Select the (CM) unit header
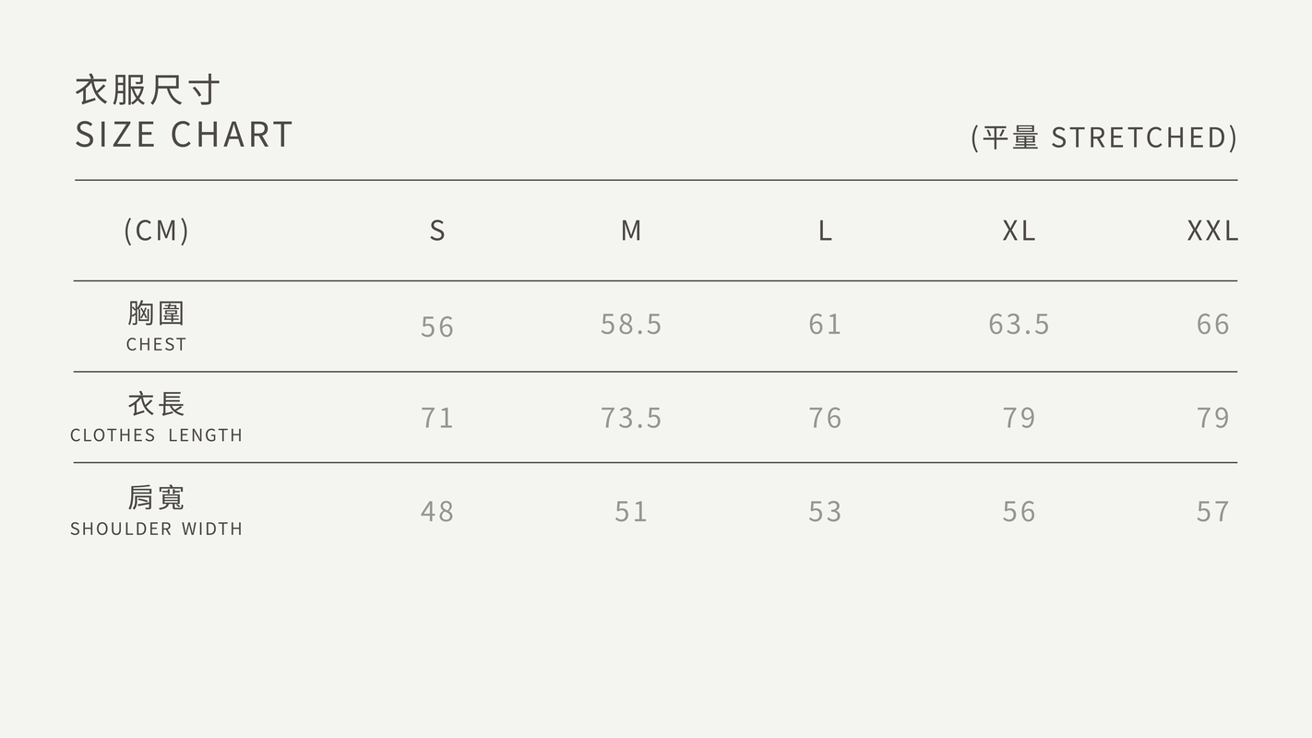The height and width of the screenshot is (738, 1312). [x=157, y=231]
